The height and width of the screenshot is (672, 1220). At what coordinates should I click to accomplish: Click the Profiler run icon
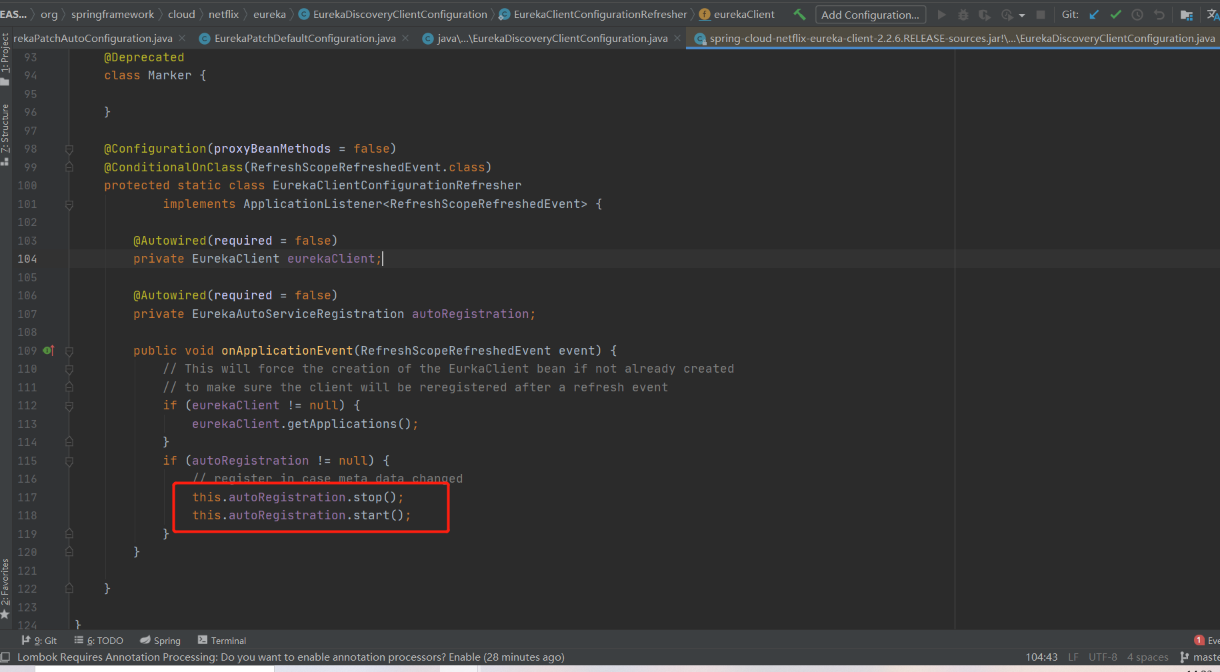(x=1007, y=15)
